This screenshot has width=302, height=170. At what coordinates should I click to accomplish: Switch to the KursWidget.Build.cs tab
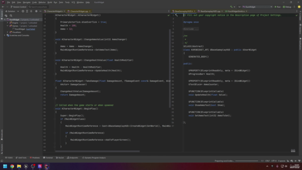236,11
